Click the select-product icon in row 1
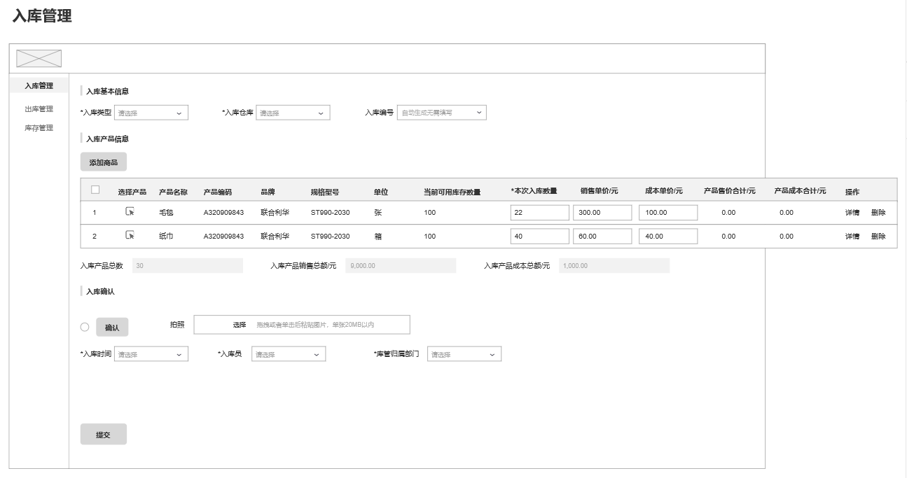907x478 pixels. pos(130,212)
